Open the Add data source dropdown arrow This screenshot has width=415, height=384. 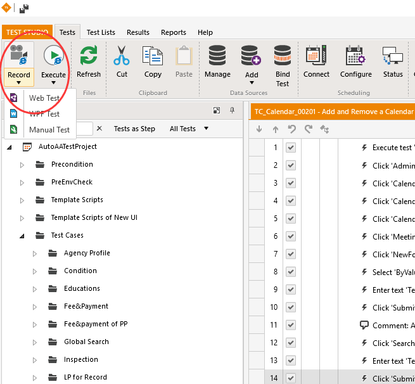tap(252, 83)
